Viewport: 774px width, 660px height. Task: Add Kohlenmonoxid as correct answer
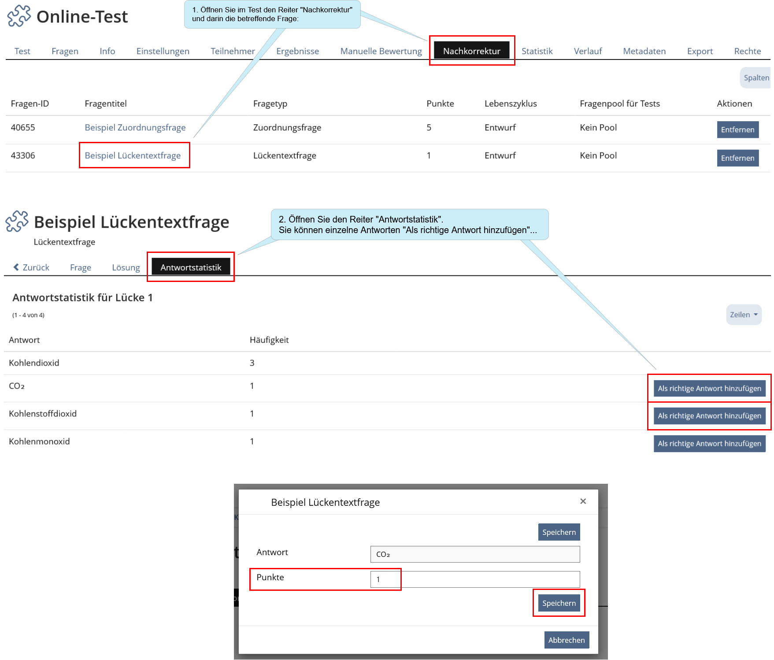(709, 444)
